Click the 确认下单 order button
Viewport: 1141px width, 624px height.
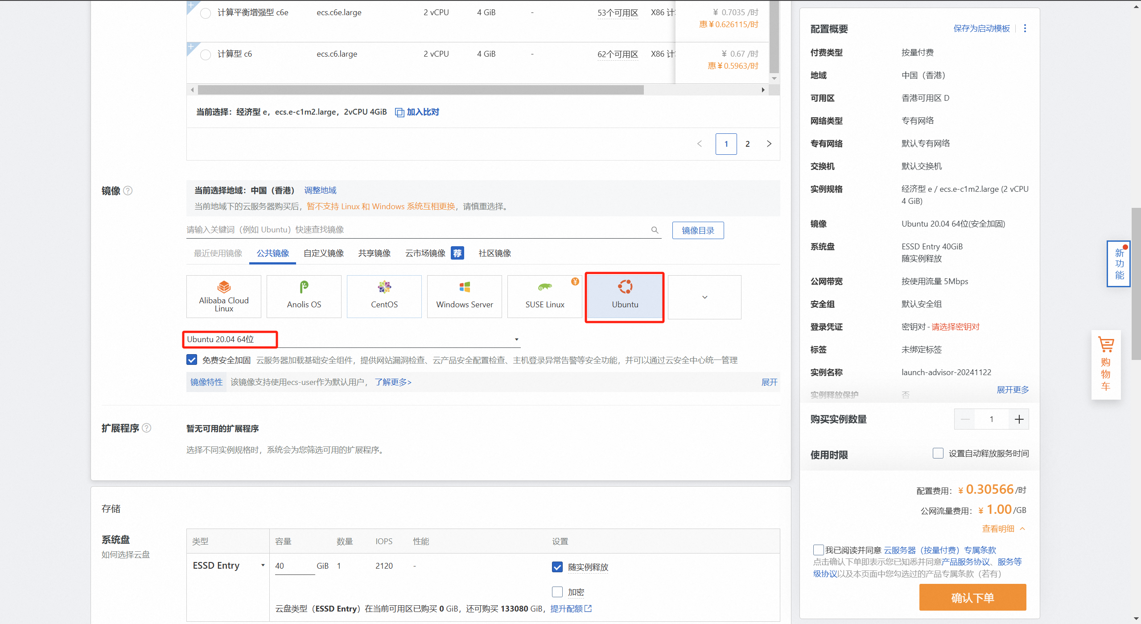(x=972, y=598)
